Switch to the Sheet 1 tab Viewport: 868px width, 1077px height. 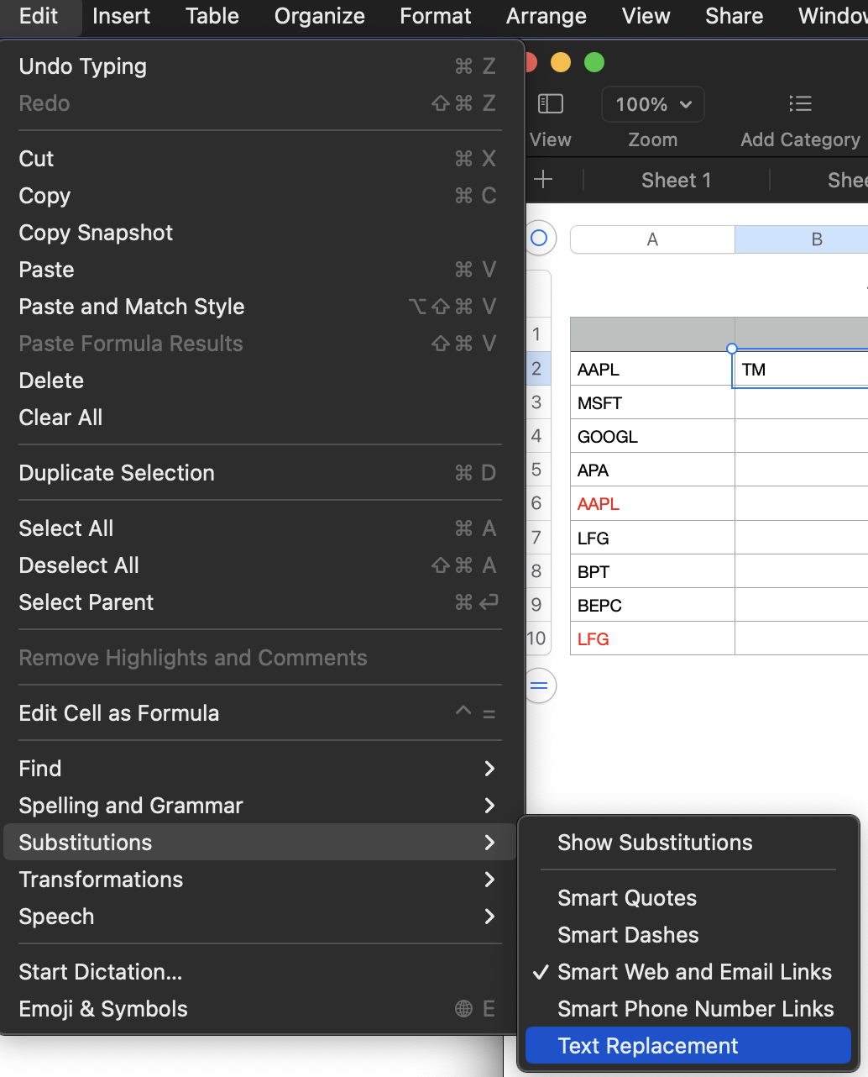tap(676, 180)
